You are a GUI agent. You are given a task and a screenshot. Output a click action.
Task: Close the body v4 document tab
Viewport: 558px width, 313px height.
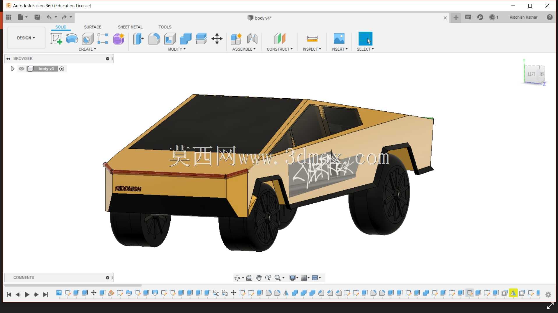tap(445, 18)
